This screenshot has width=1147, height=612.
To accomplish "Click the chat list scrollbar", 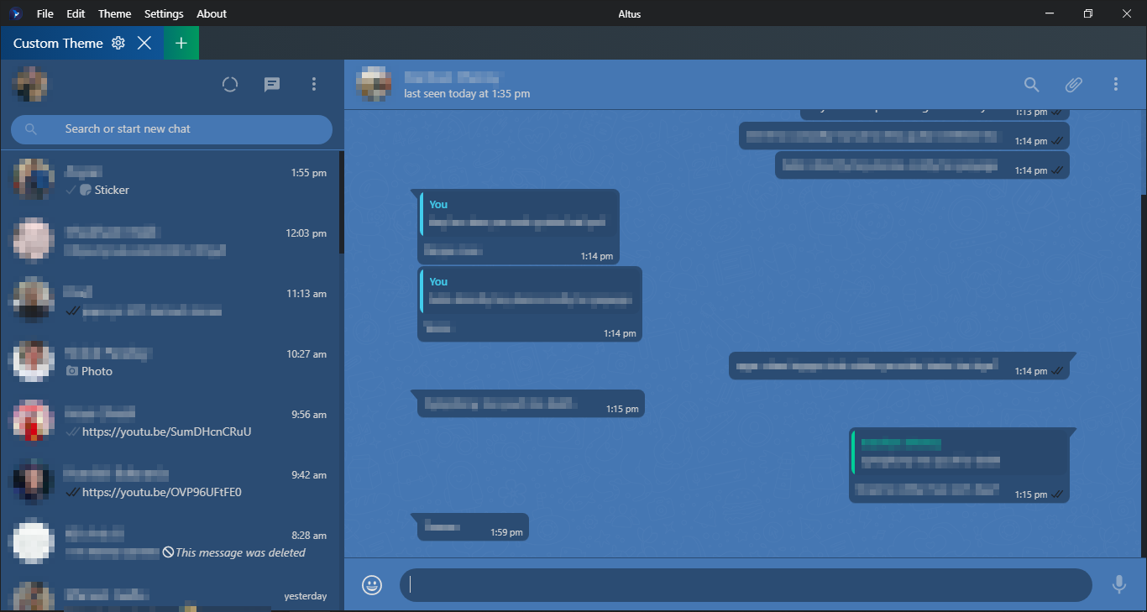I will click(342, 203).
